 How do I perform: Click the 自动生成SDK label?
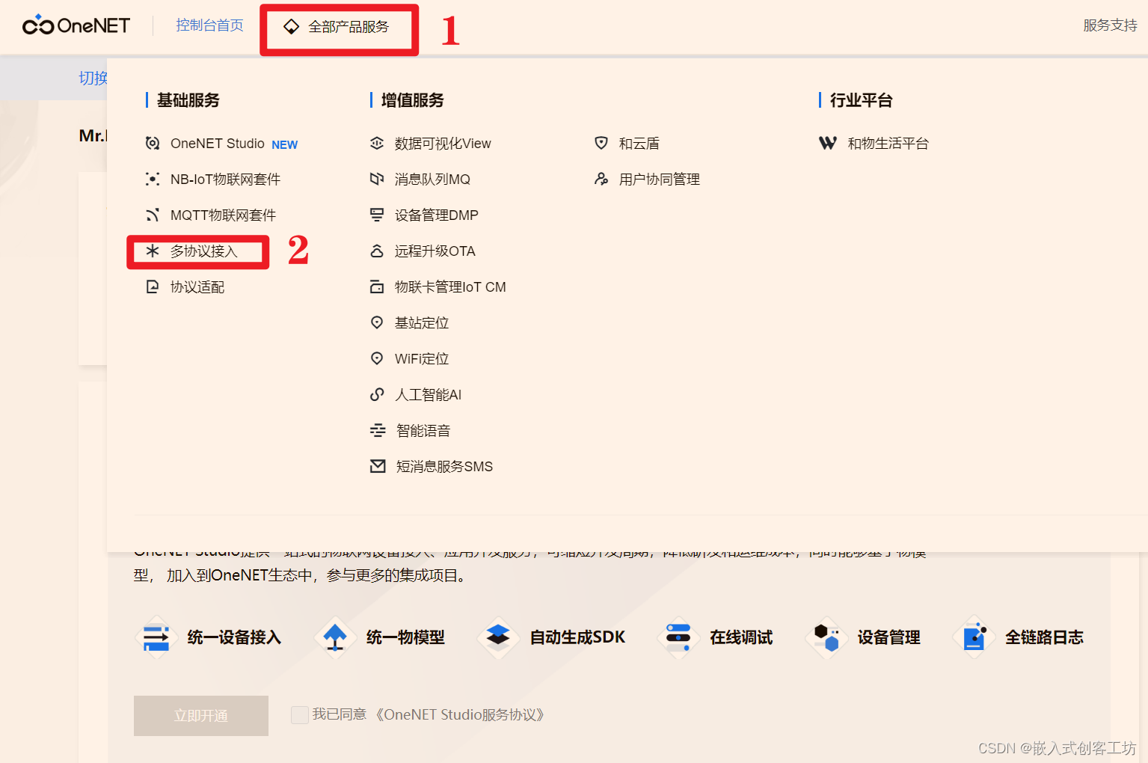coord(577,637)
